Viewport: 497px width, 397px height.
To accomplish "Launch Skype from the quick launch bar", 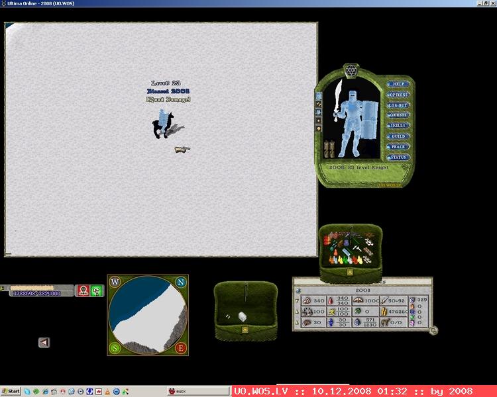I will coord(27,392).
